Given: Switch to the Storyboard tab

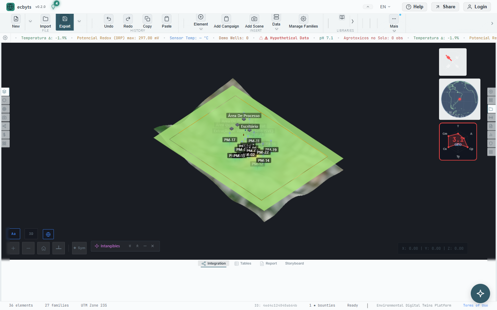Looking at the screenshot, I should coord(294,263).
